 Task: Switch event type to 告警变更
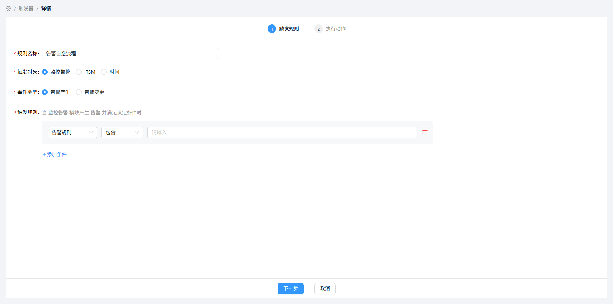79,92
